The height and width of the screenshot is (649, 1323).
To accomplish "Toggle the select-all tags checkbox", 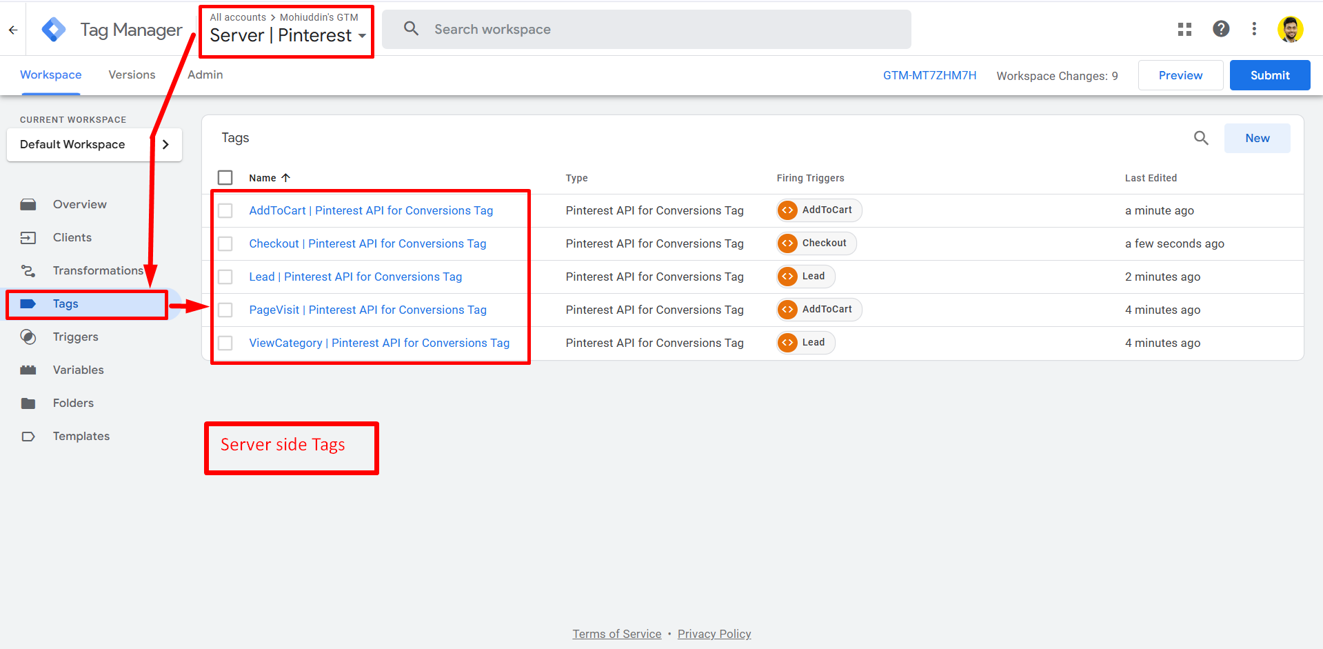I will [x=225, y=177].
